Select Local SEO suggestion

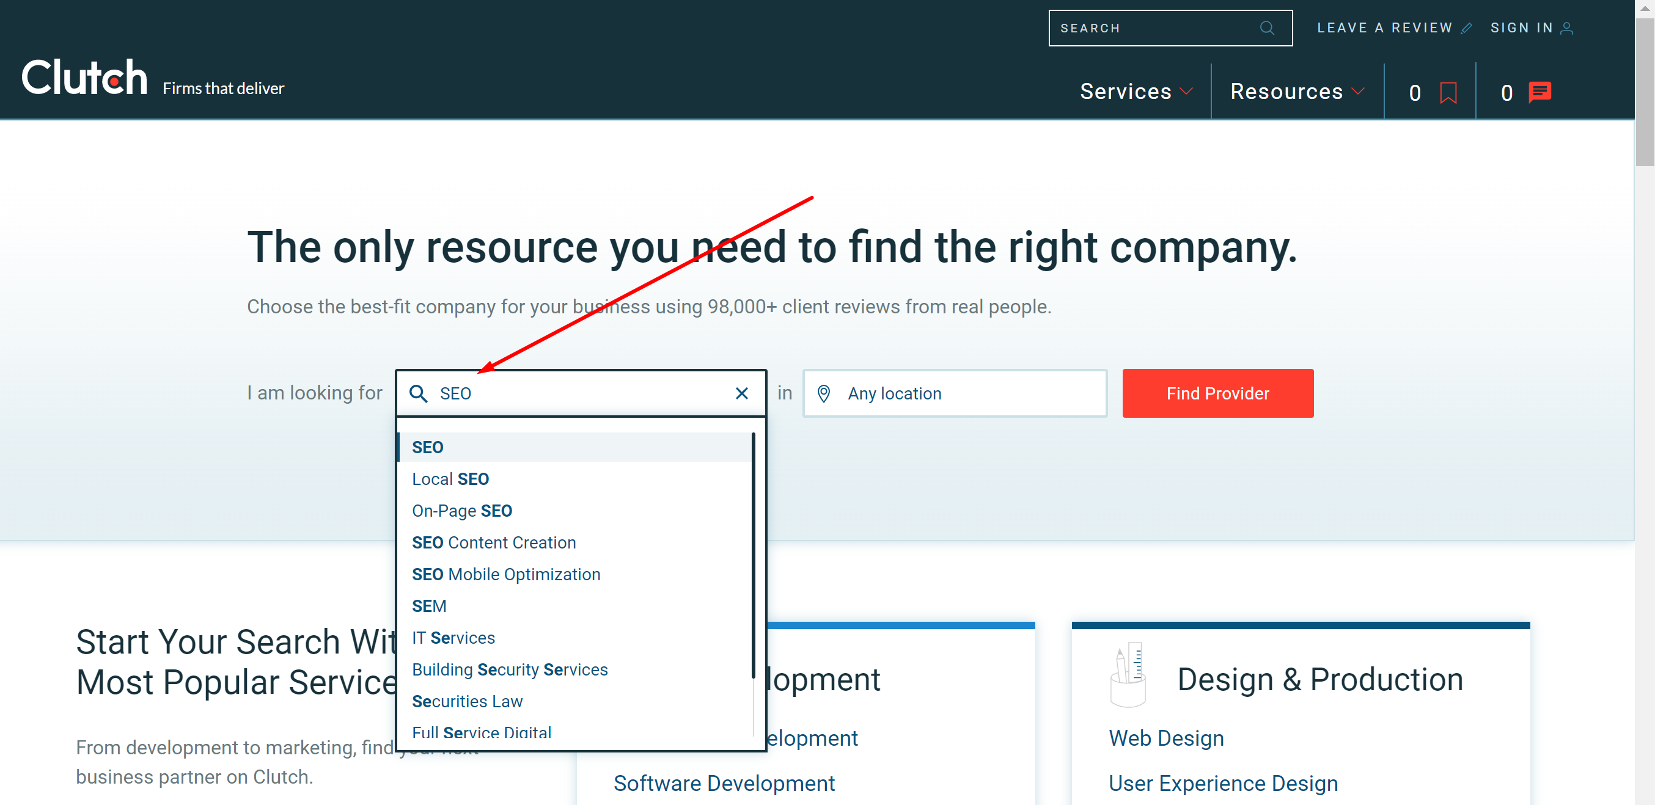(x=574, y=479)
